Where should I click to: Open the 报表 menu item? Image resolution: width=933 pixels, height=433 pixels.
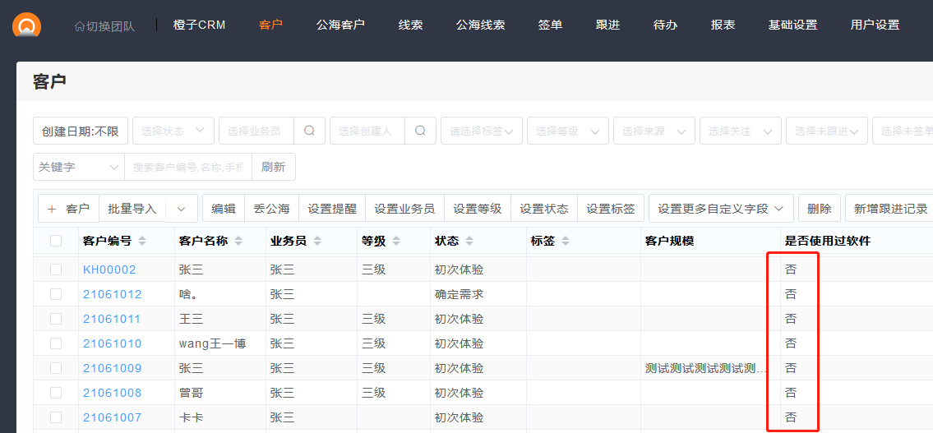point(723,25)
